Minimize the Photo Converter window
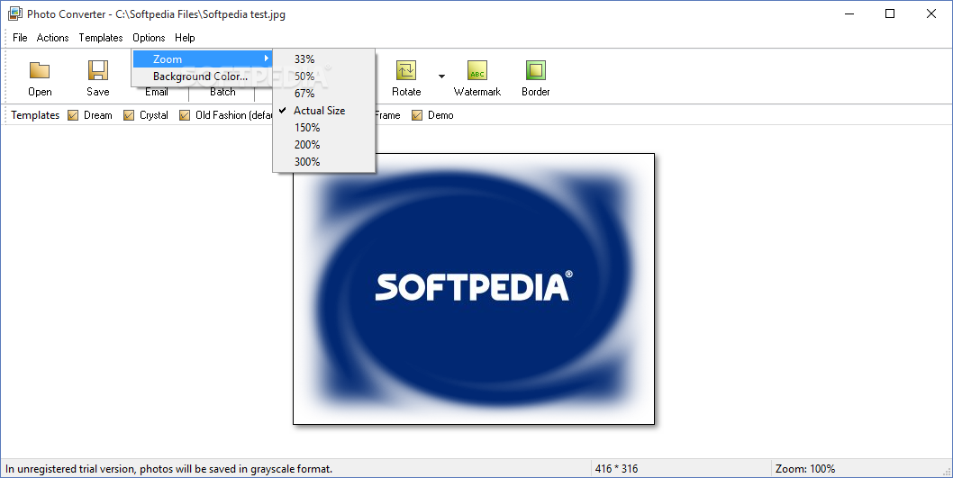953x478 pixels. point(849,14)
